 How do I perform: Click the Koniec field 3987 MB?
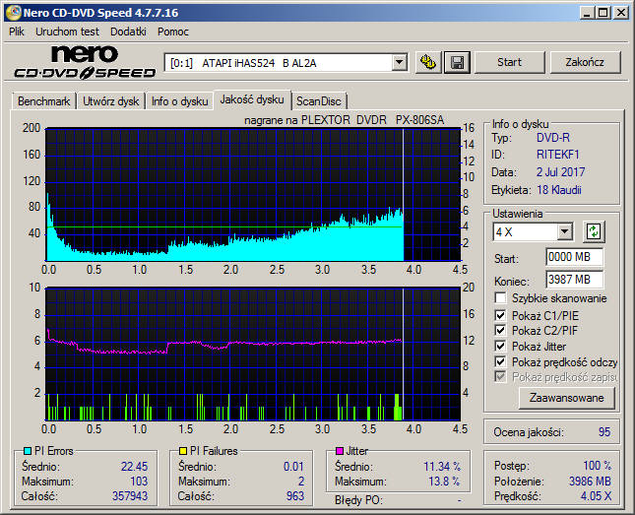click(574, 280)
